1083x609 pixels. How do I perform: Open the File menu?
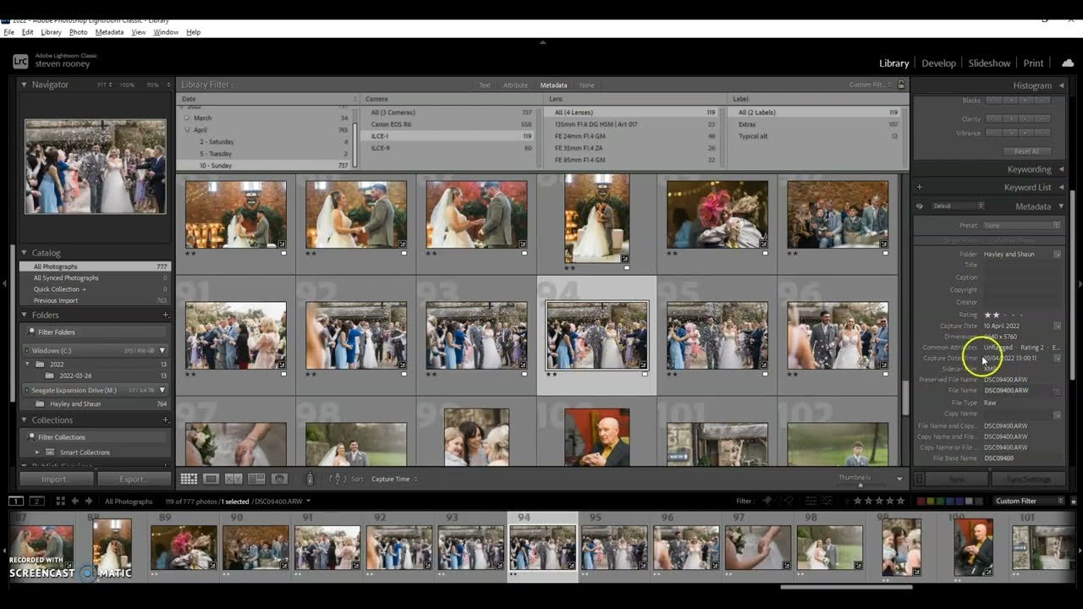9,32
